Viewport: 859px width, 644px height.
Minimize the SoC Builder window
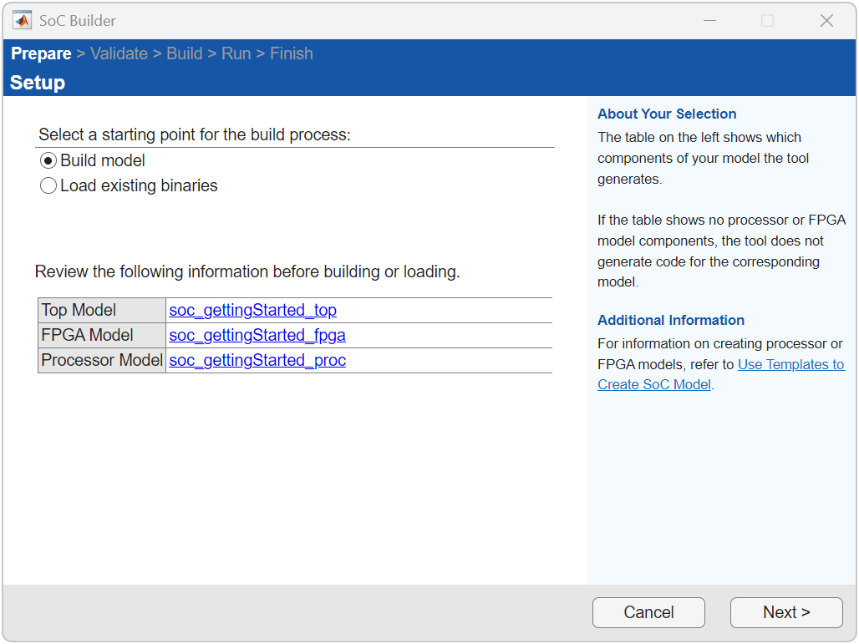709,21
